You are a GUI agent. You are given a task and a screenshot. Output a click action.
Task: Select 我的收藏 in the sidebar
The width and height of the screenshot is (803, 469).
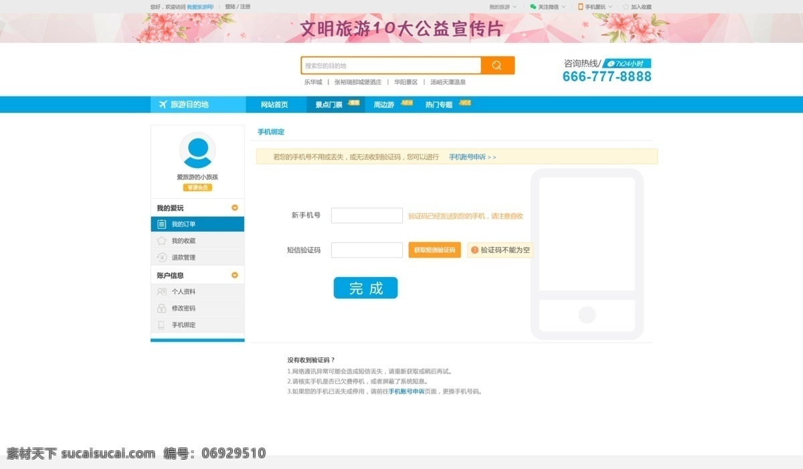point(197,241)
